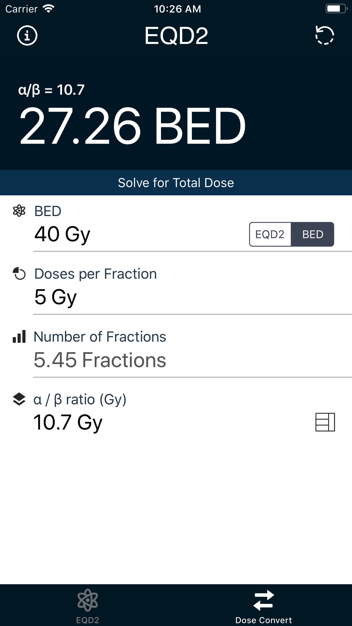Screen dimensions: 352x626
Task: Select BED in the segmented control
Action: (x=313, y=234)
